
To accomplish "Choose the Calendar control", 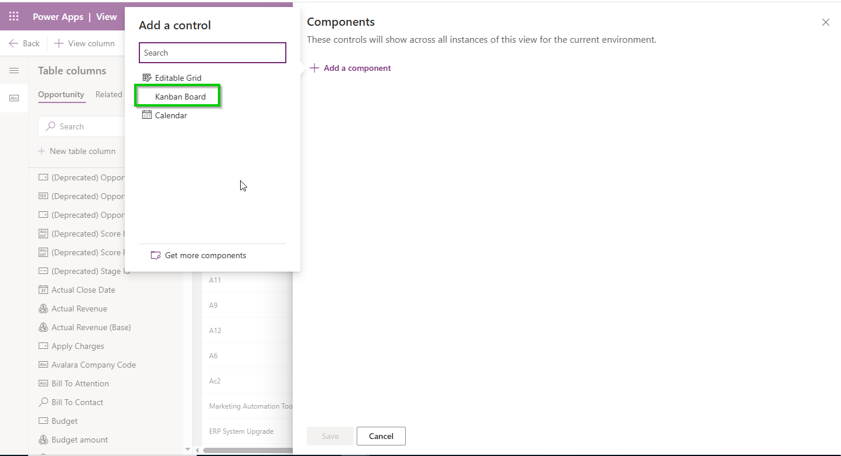I will click(x=170, y=115).
